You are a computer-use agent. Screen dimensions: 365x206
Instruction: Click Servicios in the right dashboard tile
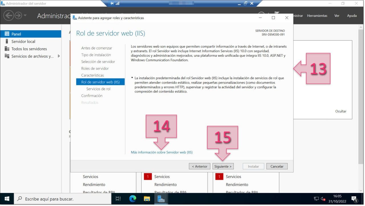[234, 177]
